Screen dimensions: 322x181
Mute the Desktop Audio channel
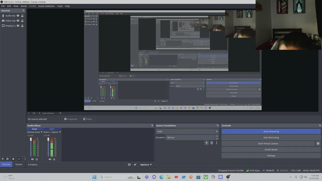(x=32, y=159)
